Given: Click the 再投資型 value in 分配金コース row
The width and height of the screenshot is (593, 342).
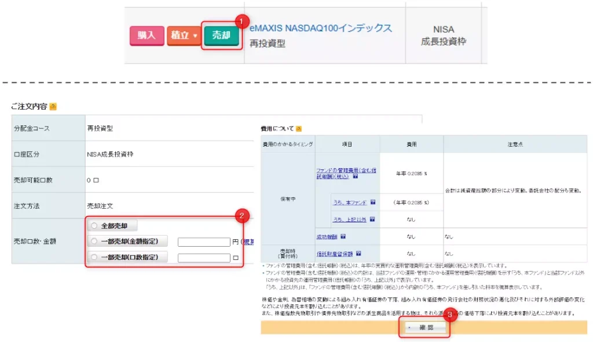Looking at the screenshot, I should pos(100,128).
